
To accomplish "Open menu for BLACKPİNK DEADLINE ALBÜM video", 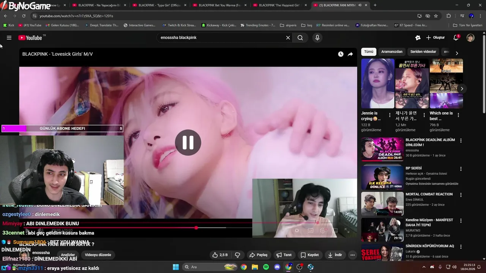I will pos(461,140).
